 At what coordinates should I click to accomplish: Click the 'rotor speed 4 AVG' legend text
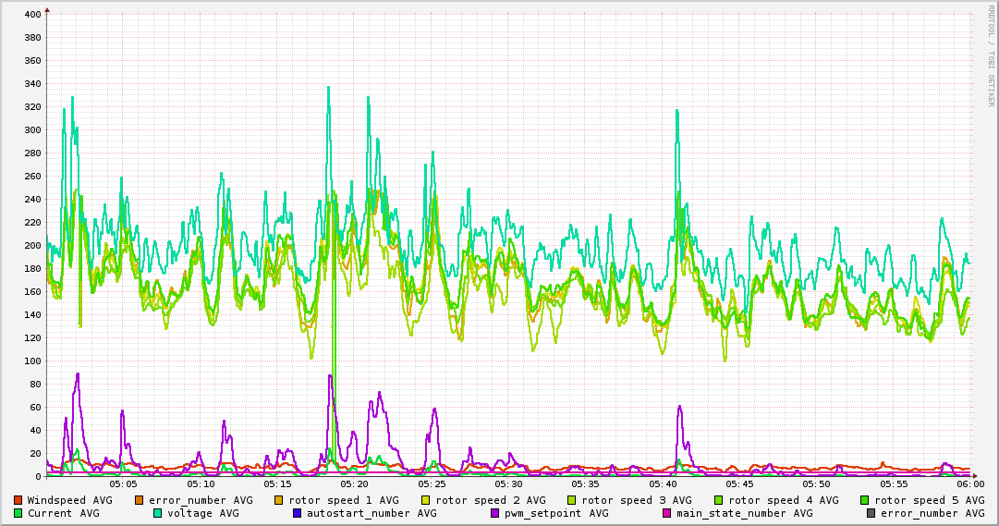(784, 500)
